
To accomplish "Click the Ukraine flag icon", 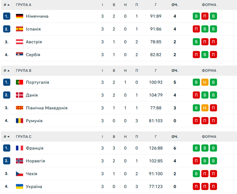I will click(20, 187).
